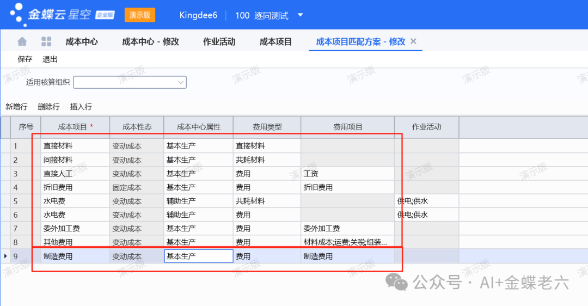The width and height of the screenshot is (588, 306).
Task: Click 新增行 to add a row
Action: [16, 107]
